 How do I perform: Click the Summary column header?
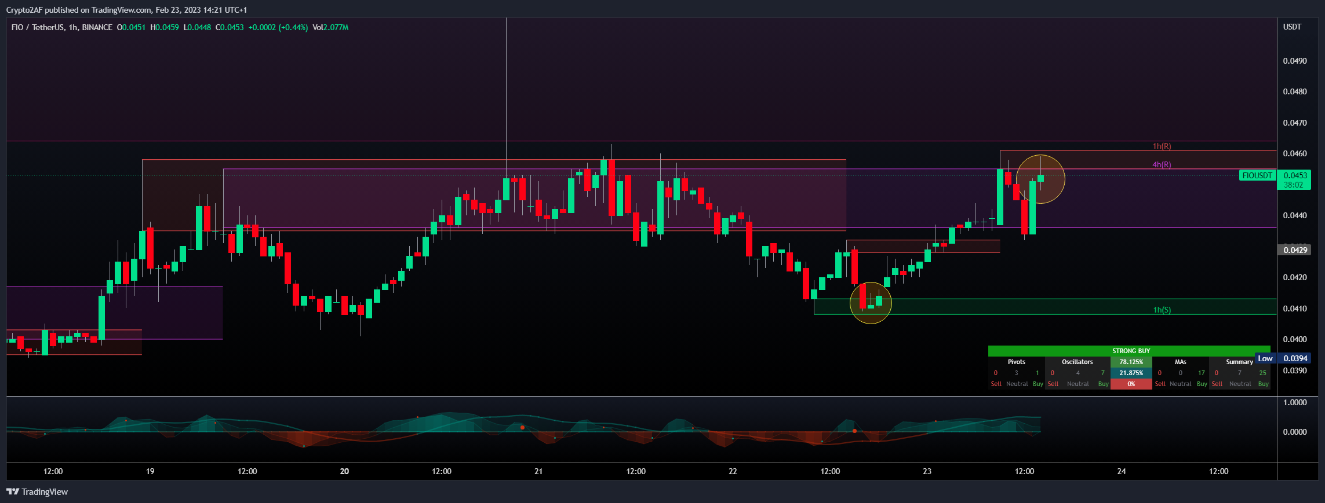(1240, 362)
